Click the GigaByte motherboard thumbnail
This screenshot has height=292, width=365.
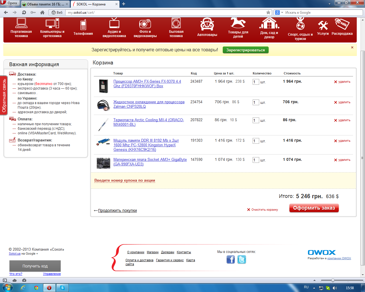pos(103,163)
